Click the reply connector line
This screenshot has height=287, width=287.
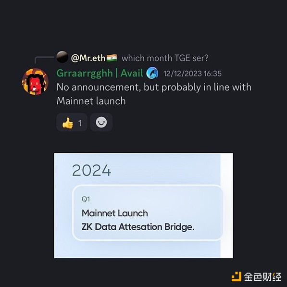45,60
